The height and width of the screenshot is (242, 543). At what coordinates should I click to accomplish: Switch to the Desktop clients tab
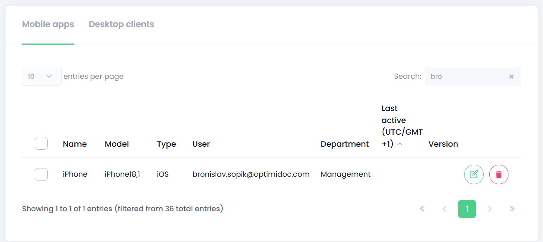tap(121, 24)
